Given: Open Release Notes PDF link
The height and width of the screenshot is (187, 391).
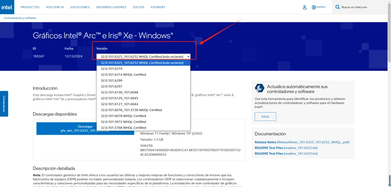Looking at the screenshot, I should coord(302,142).
